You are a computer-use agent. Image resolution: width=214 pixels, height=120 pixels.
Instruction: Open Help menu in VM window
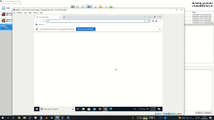(41, 13)
